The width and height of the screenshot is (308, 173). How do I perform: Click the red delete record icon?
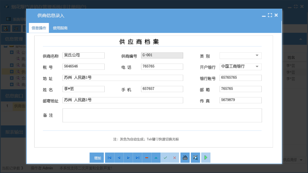(146, 157)
